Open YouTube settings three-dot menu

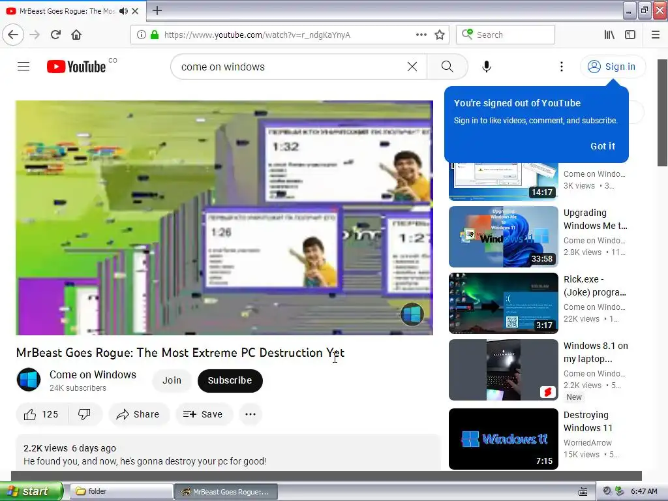pyautogui.click(x=562, y=67)
